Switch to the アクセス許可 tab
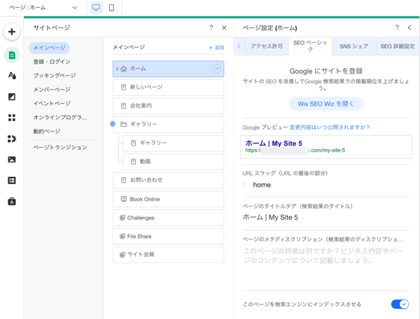This screenshot has width=420, height=319. coord(267,46)
